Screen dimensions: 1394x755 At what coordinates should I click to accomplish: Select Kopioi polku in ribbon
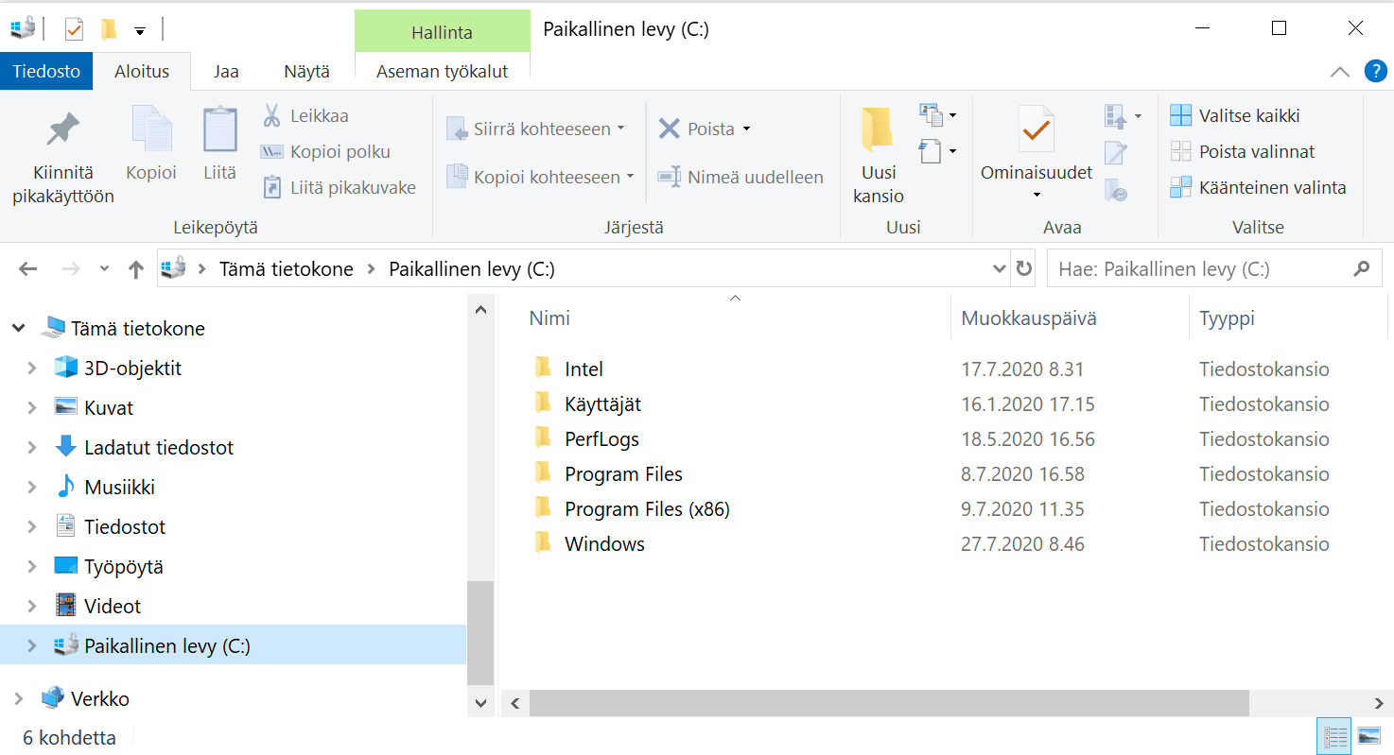pos(325,152)
